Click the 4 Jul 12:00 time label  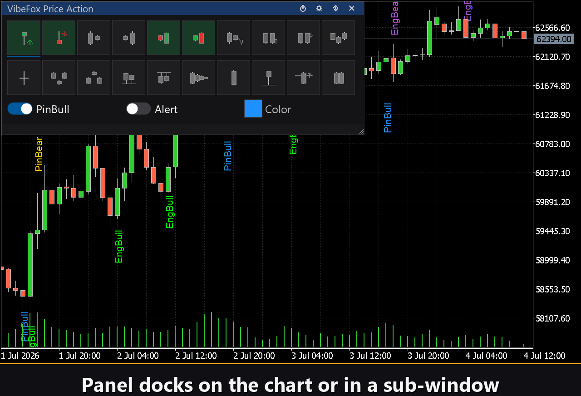click(545, 356)
